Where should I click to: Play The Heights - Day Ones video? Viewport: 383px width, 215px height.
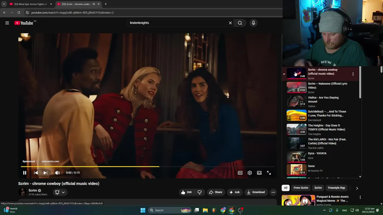(320, 130)
